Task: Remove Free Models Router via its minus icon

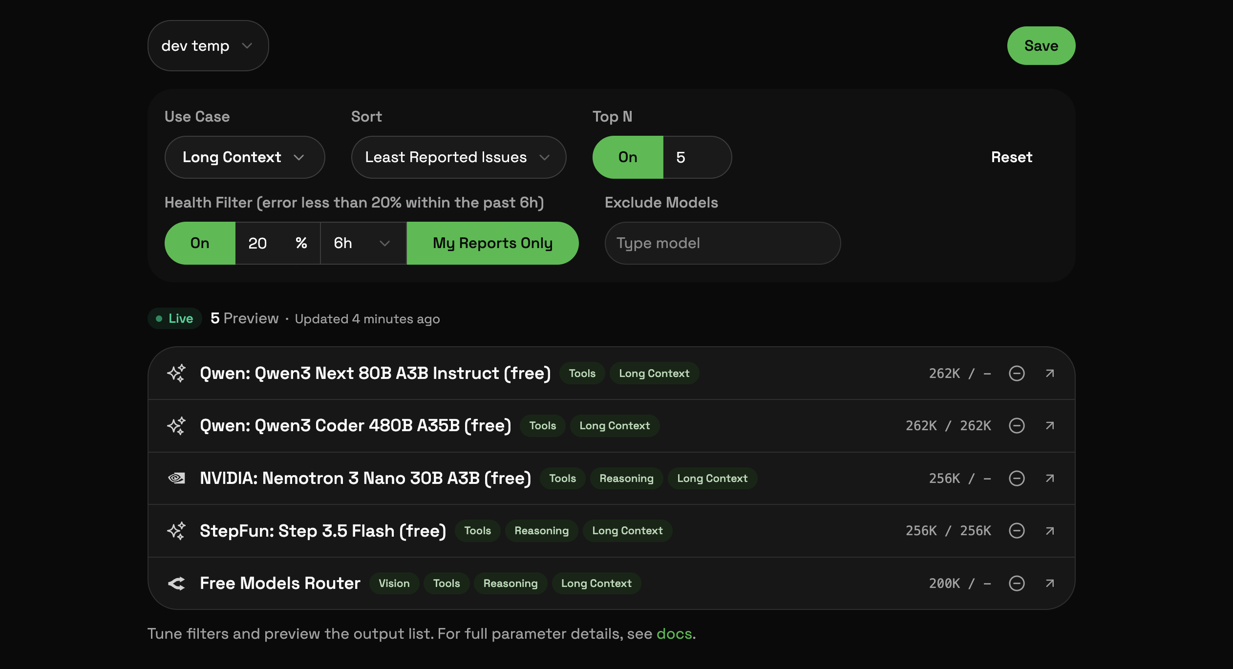Action: pos(1017,583)
